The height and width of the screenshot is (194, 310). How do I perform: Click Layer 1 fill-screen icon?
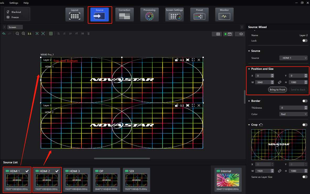[188, 105]
